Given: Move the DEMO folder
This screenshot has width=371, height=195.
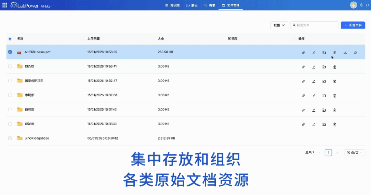Looking at the screenshot, I should [x=324, y=67].
